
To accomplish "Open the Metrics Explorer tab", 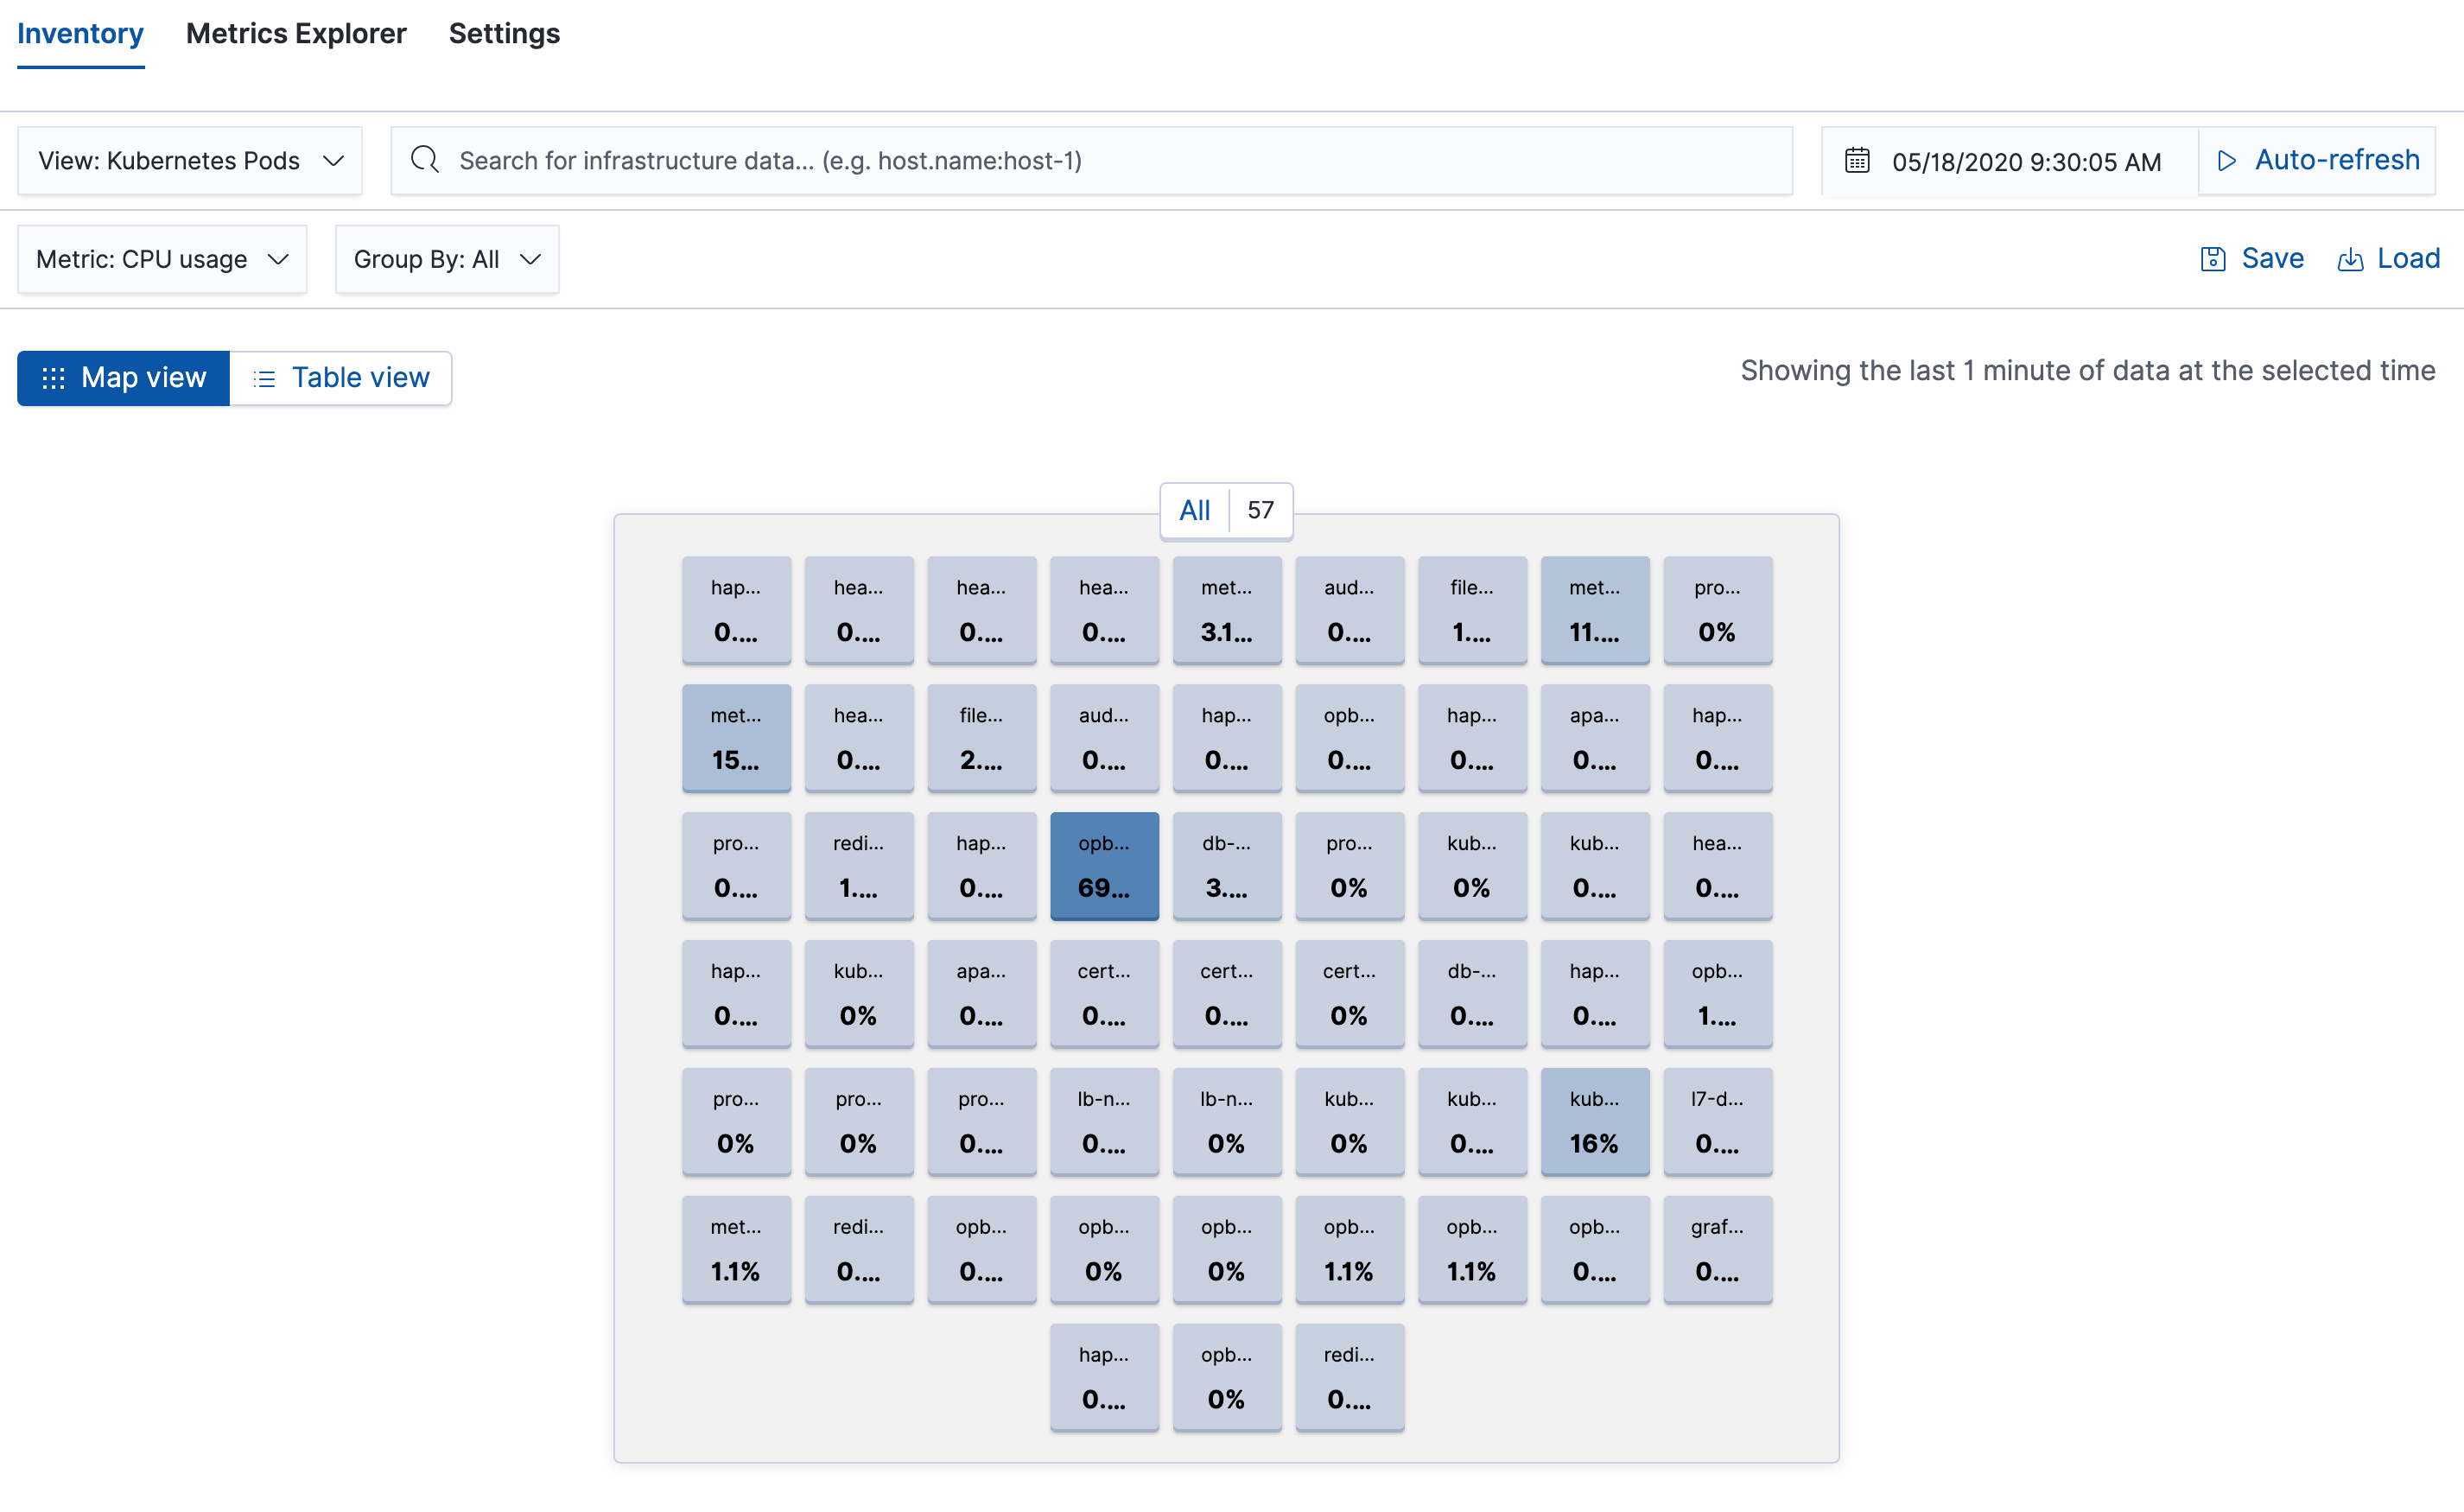I will (x=296, y=34).
